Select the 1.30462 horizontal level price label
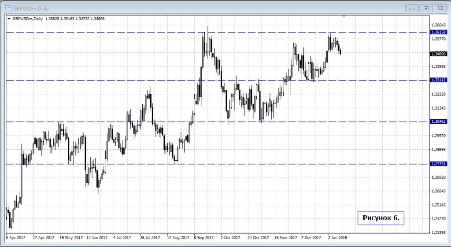 click(x=440, y=122)
